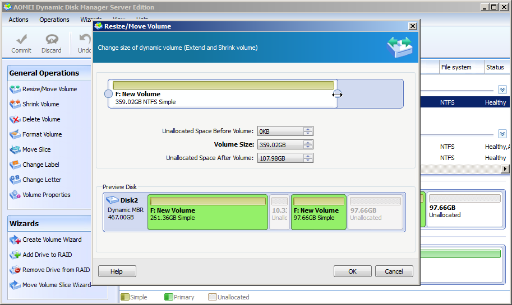Increase Unallocated Space Before Volume value
This screenshot has height=305, width=512.
click(x=307, y=129)
